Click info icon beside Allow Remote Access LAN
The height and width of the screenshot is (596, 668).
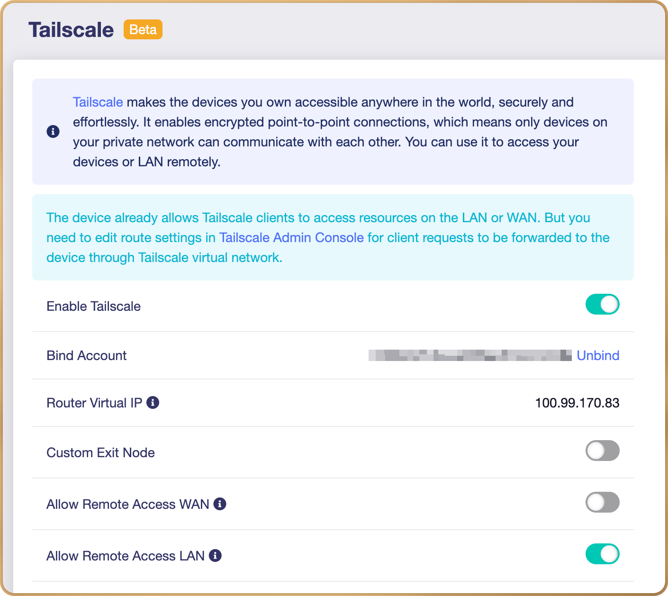point(215,556)
